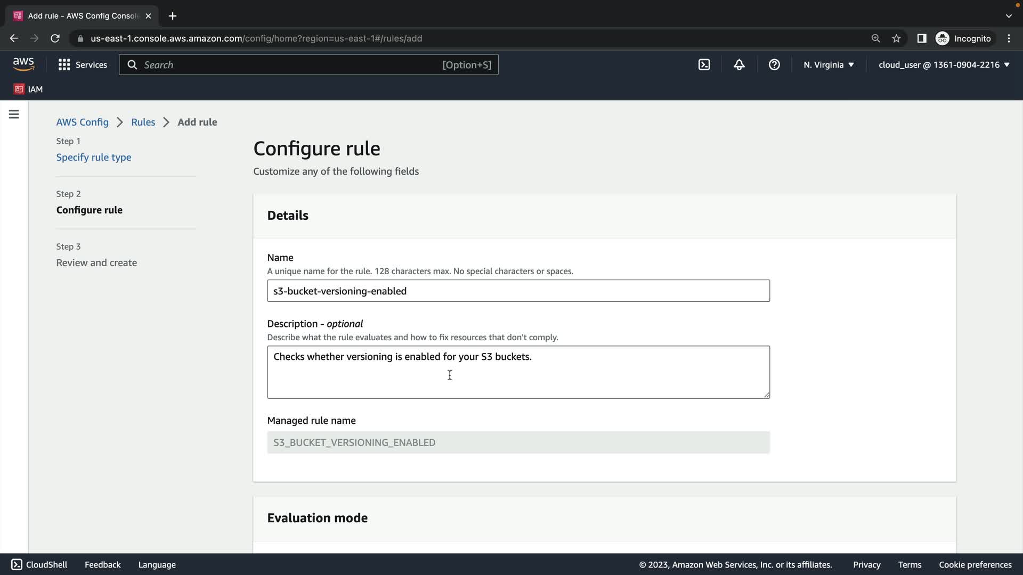Open AWS Config breadcrumb link
This screenshot has width=1023, height=575.
pyautogui.click(x=82, y=122)
